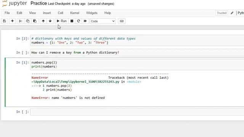Click the In [2] prompt label
Image resolution: width=244 pixels, height=137 pixels.
coord(22,38)
